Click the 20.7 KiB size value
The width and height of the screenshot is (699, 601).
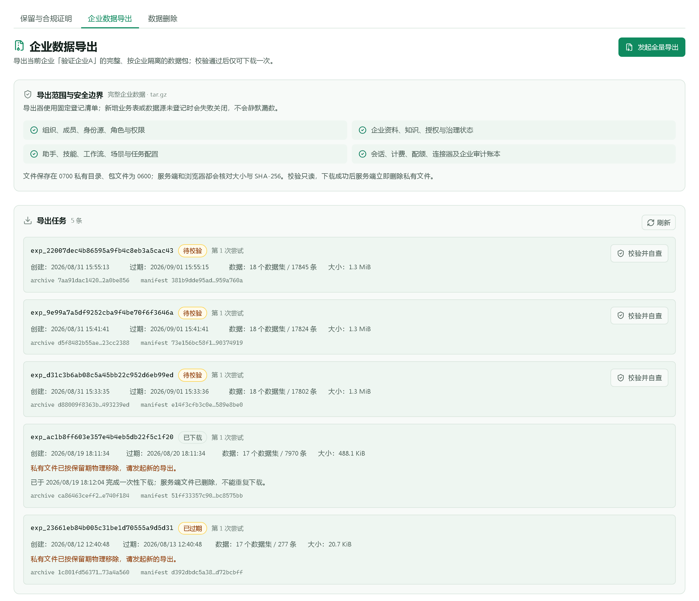point(340,544)
